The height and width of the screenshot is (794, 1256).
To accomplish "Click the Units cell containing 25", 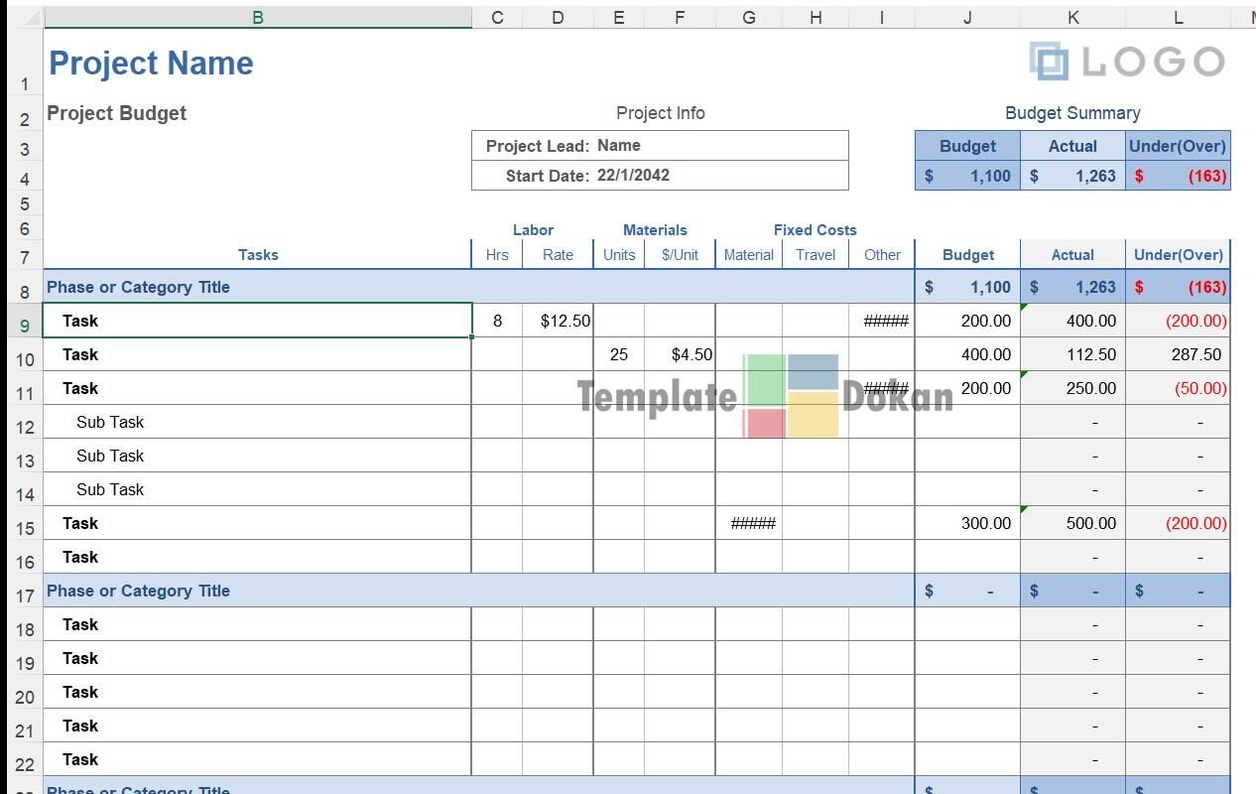I will point(619,354).
